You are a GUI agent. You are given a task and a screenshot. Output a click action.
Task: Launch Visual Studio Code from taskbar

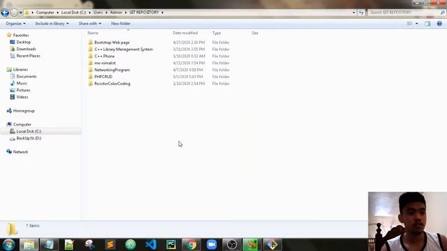coord(151,245)
